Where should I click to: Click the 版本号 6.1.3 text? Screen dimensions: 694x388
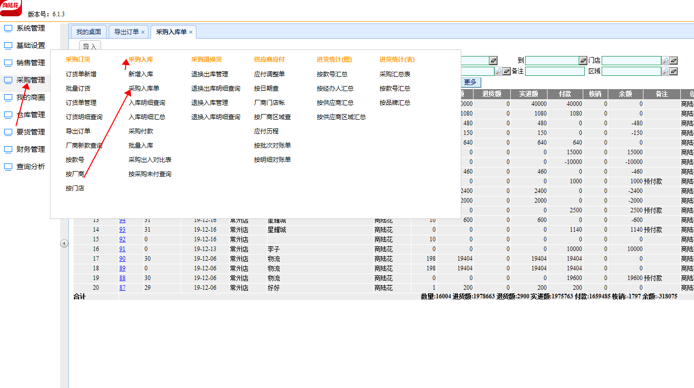pyautogui.click(x=46, y=14)
